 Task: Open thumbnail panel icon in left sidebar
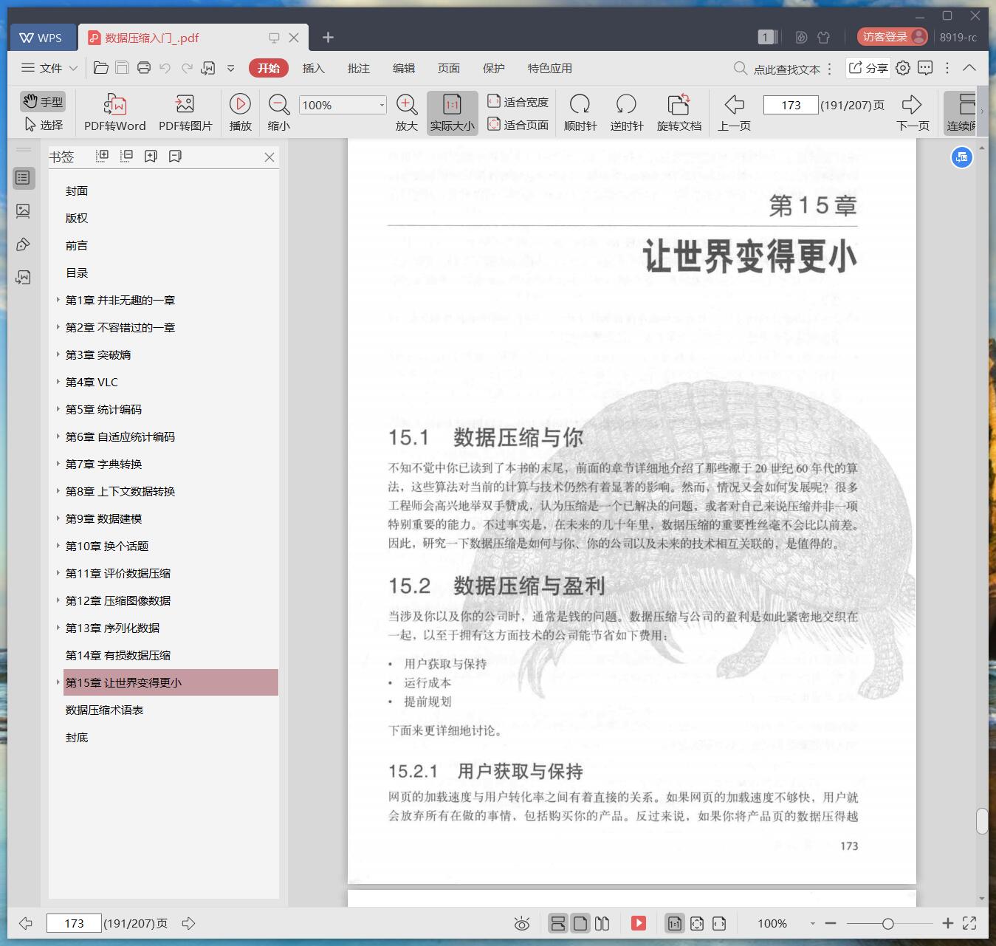point(23,211)
